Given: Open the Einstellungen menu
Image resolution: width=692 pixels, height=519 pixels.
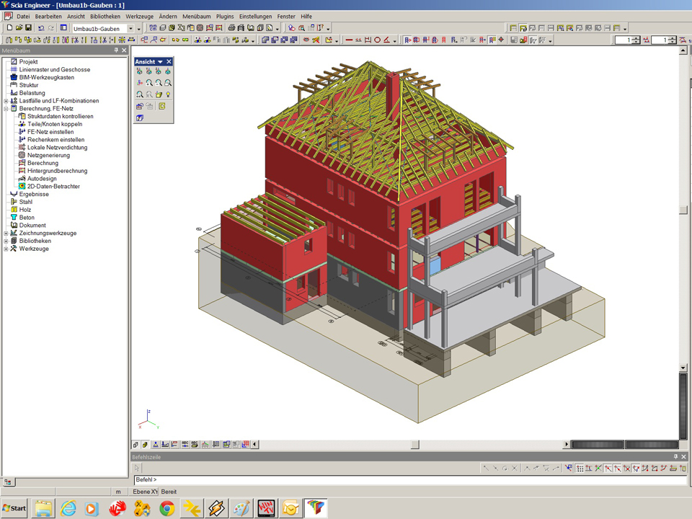Looking at the screenshot, I should 255,16.
